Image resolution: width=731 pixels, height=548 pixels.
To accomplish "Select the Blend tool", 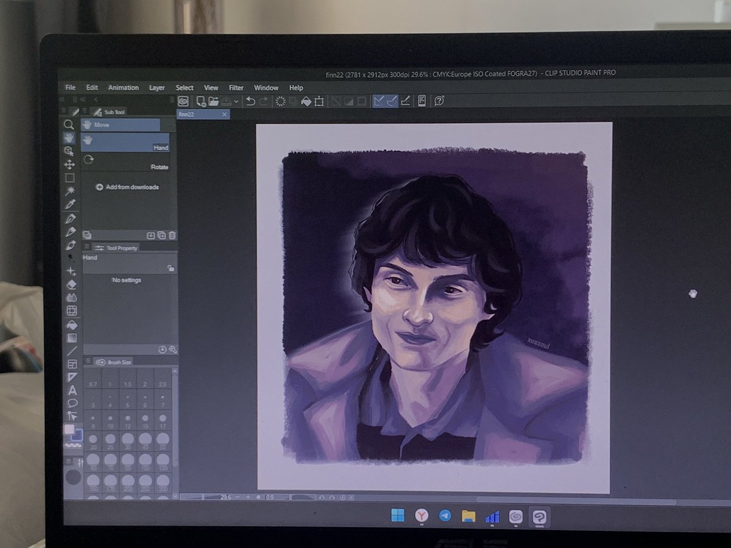I will 71,297.
